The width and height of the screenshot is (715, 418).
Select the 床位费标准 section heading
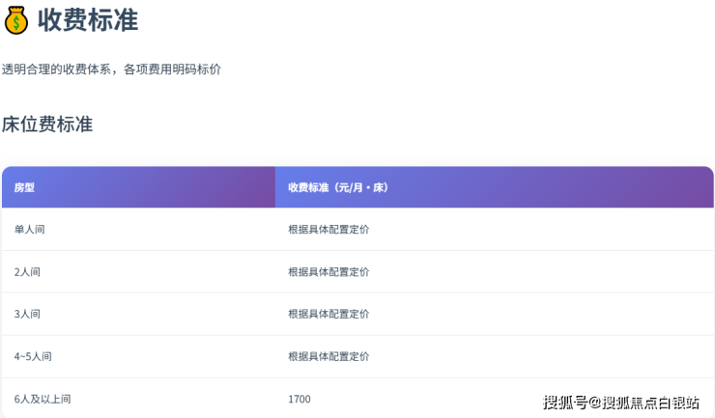click(47, 124)
